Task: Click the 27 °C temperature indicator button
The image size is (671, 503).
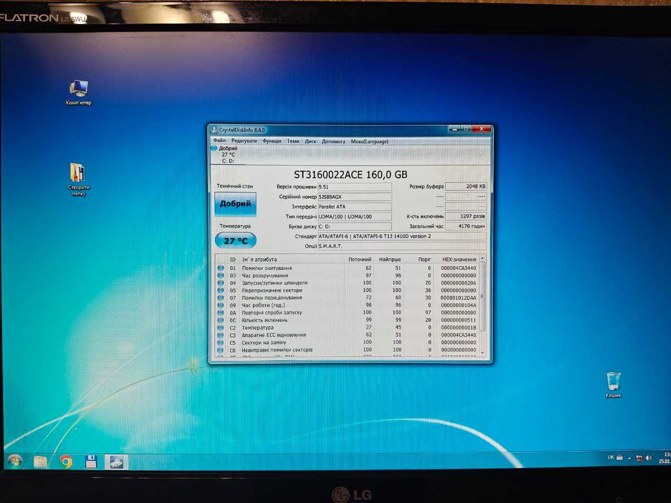Action: [235, 240]
